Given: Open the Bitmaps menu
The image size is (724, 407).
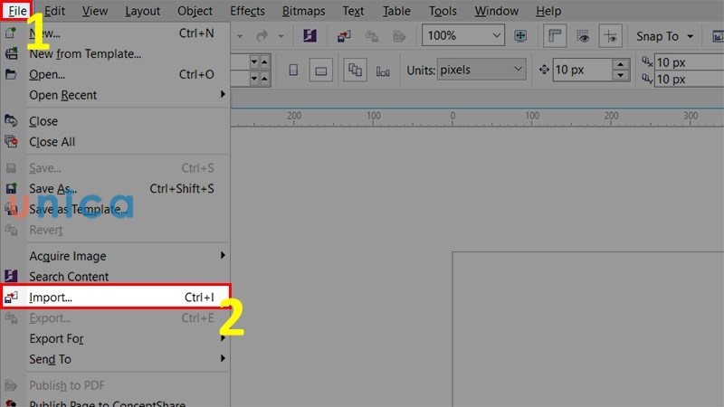Looking at the screenshot, I should (x=303, y=11).
